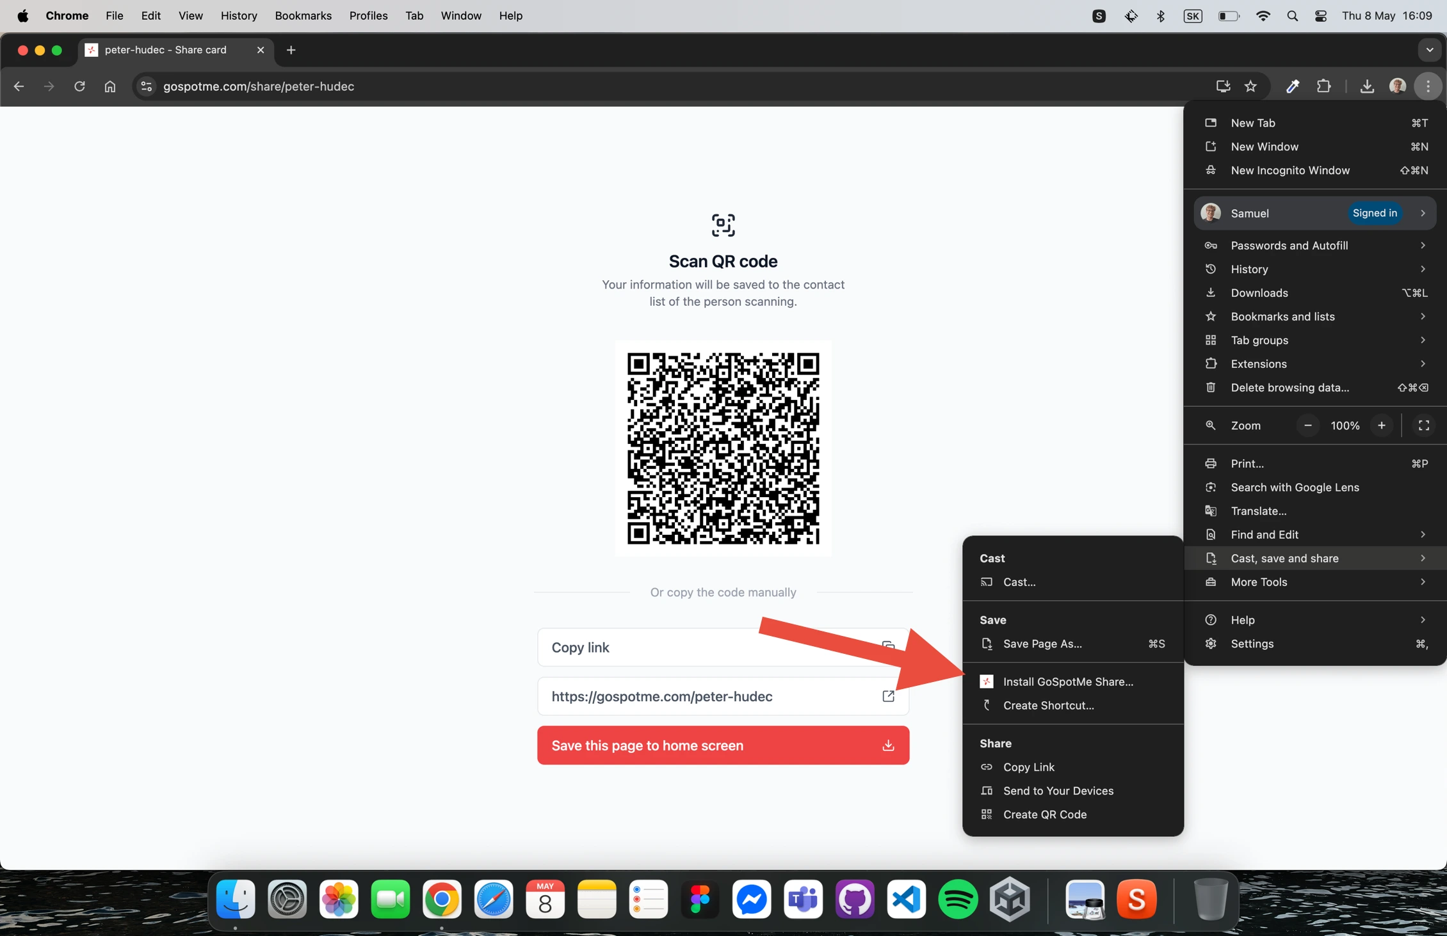Show Chrome downloads toolbar icon
The height and width of the screenshot is (936, 1447).
1367,86
